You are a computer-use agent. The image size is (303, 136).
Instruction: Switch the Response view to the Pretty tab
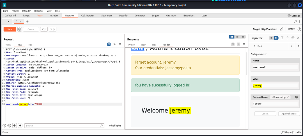pos(132,45)
